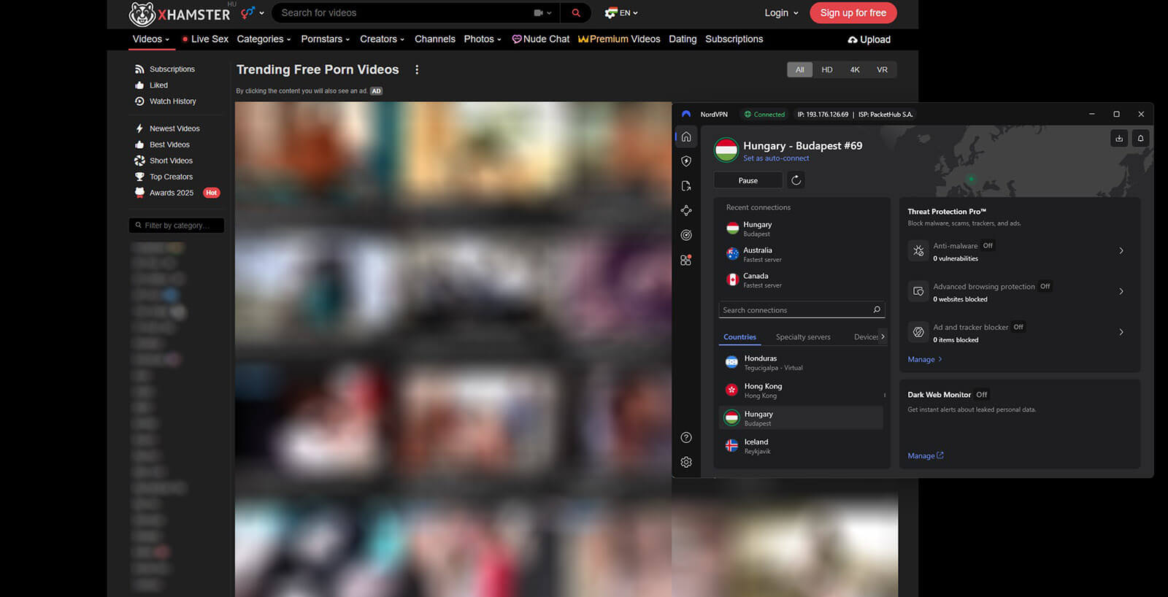The image size is (1168, 597).
Task: Click the Pause button in NordVPN
Action: [x=748, y=180]
